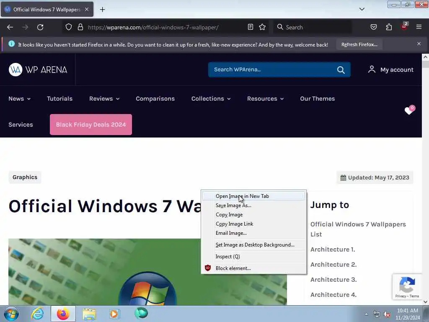Dismiss the Firefox refresh notification bar
The height and width of the screenshot is (322, 429).
(x=419, y=44)
